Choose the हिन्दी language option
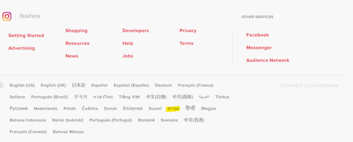Screen dimensions: 353x142 pyautogui.click(x=190, y=108)
